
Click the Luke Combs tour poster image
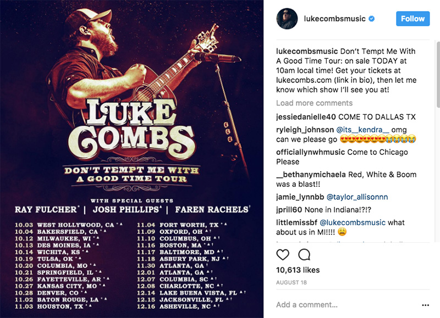click(x=131, y=159)
